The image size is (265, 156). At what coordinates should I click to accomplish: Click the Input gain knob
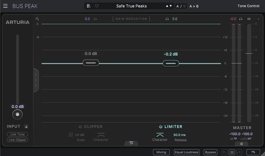coord(18,115)
